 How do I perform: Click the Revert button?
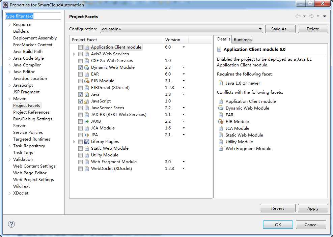(277, 208)
